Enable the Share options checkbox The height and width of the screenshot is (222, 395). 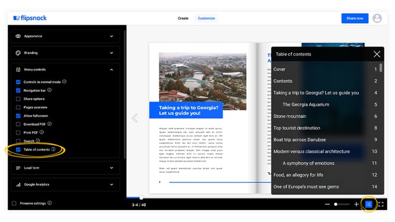[18, 99]
